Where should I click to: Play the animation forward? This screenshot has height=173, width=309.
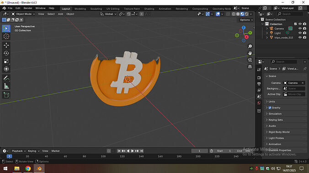pyautogui.click(x=133, y=151)
